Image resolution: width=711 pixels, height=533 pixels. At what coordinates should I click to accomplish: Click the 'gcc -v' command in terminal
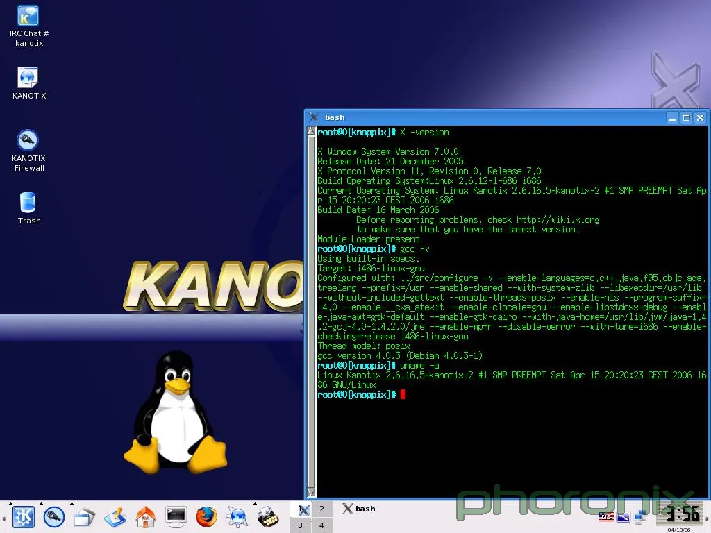click(x=415, y=249)
